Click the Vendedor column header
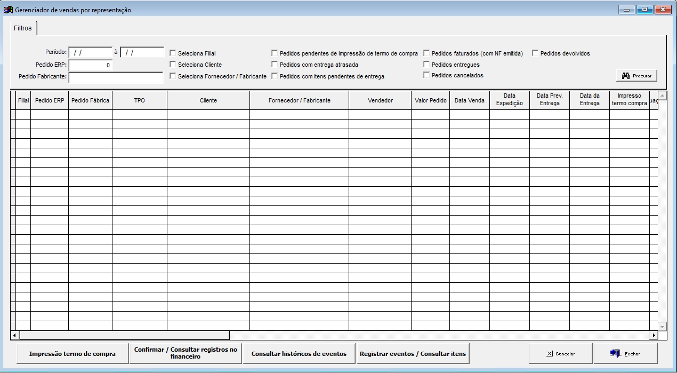The width and height of the screenshot is (677, 373). click(x=380, y=100)
